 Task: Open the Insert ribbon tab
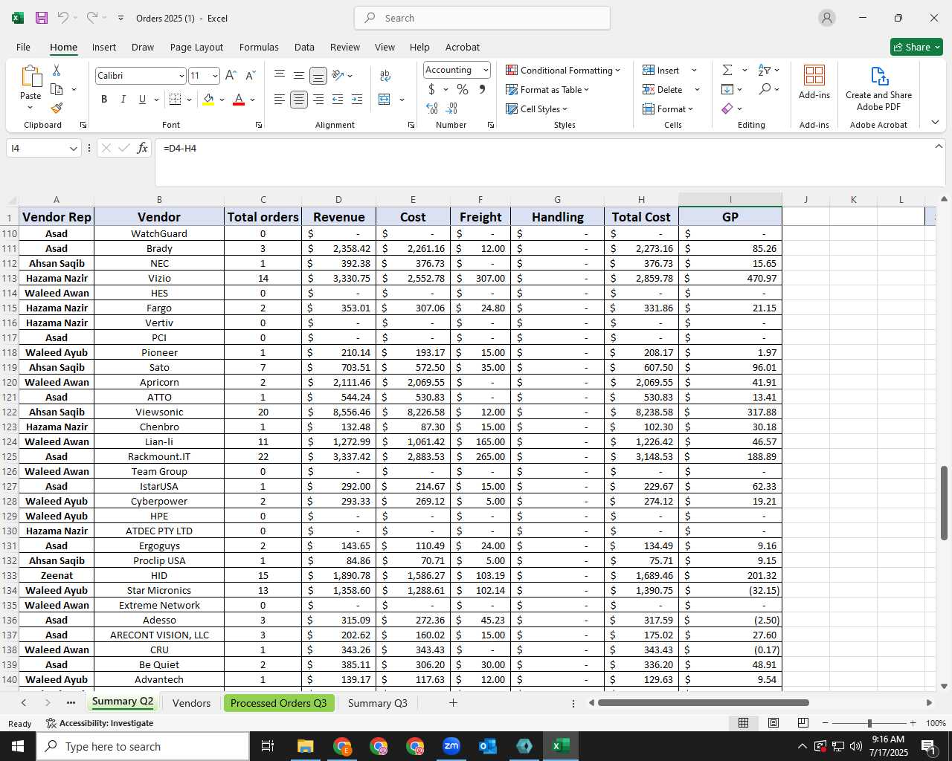pyautogui.click(x=104, y=47)
